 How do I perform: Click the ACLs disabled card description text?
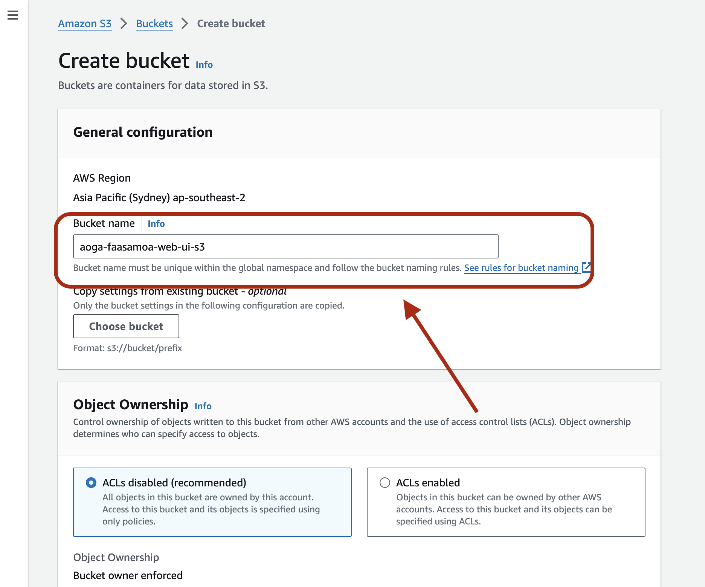[211, 509]
